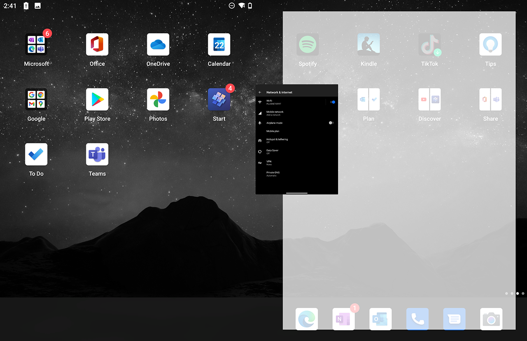Open the Private DNS setting
The width and height of the screenshot is (527, 341).
[297, 174]
